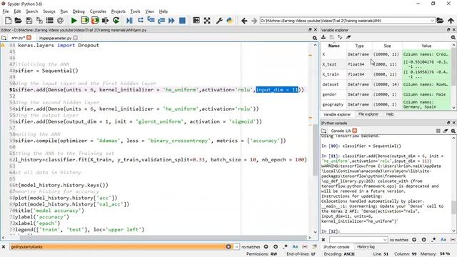The width and height of the screenshot is (457, 257).
Task: Close the Hyperparameter.py tab
Action: [76, 38]
